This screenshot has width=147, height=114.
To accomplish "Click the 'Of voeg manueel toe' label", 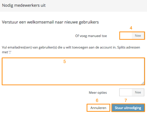I will pos(91,36).
